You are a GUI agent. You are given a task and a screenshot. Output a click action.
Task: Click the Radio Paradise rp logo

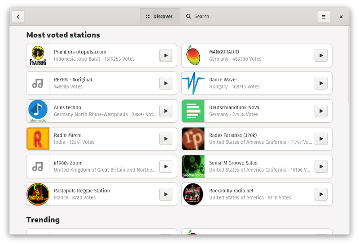click(x=193, y=139)
